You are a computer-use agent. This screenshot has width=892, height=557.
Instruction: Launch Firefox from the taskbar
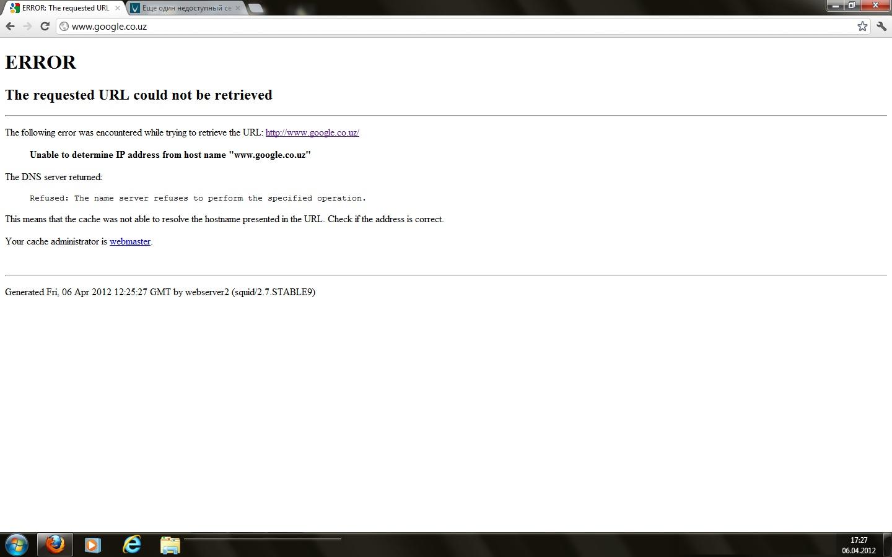pos(55,545)
